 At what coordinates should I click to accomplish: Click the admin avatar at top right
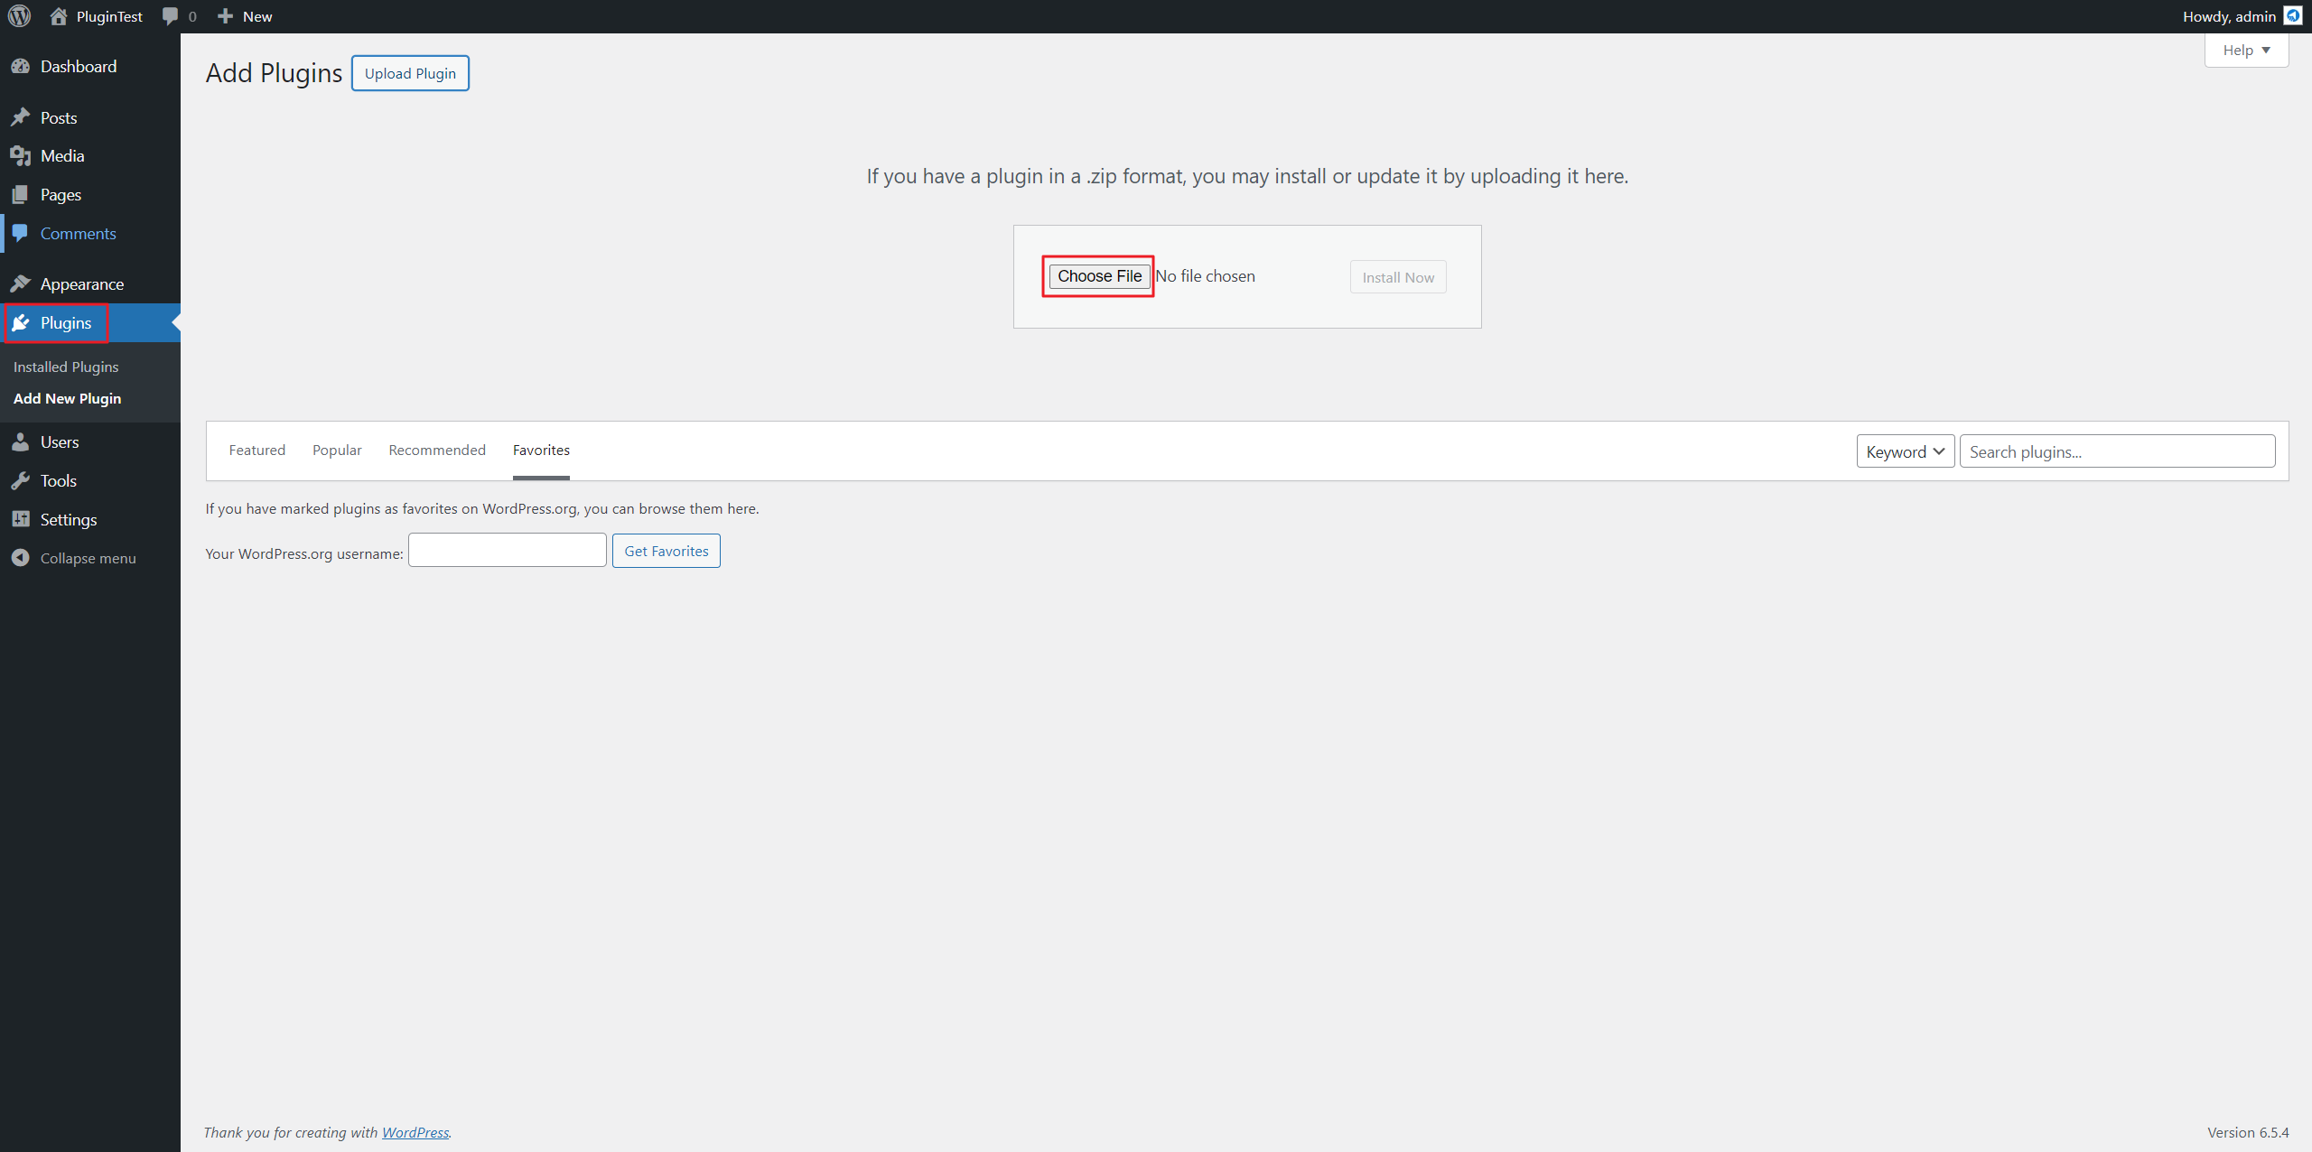tap(2292, 16)
